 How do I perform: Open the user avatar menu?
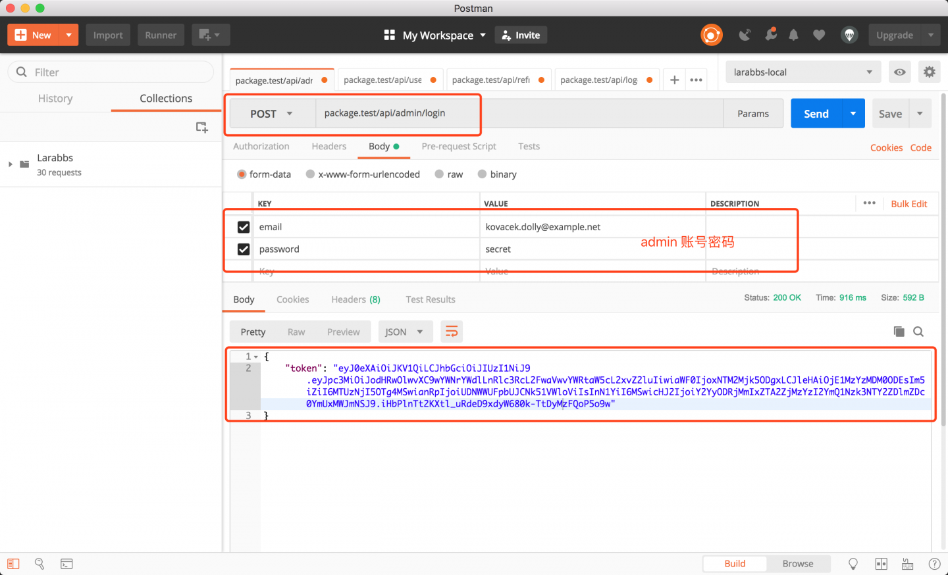849,35
